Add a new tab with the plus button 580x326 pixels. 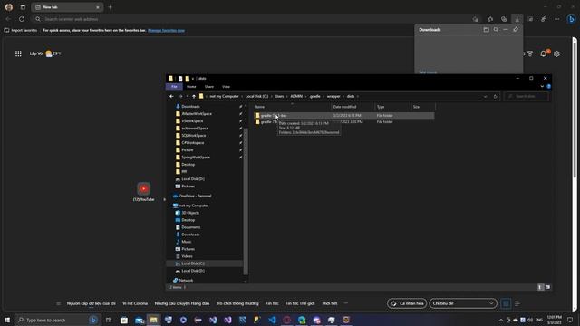(110, 7)
